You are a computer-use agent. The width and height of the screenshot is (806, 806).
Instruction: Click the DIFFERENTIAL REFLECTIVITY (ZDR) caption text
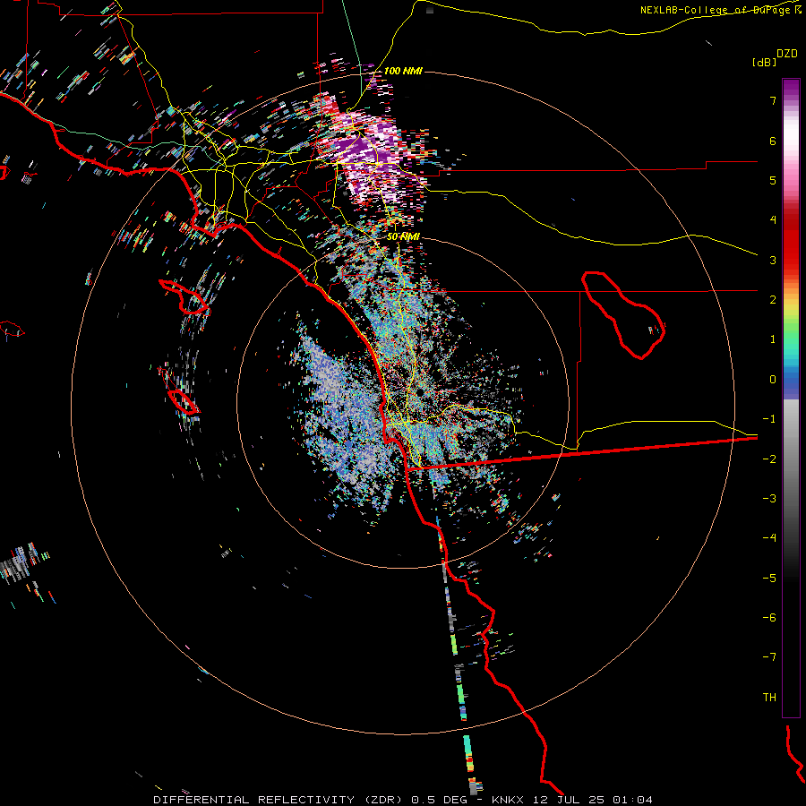[279, 800]
